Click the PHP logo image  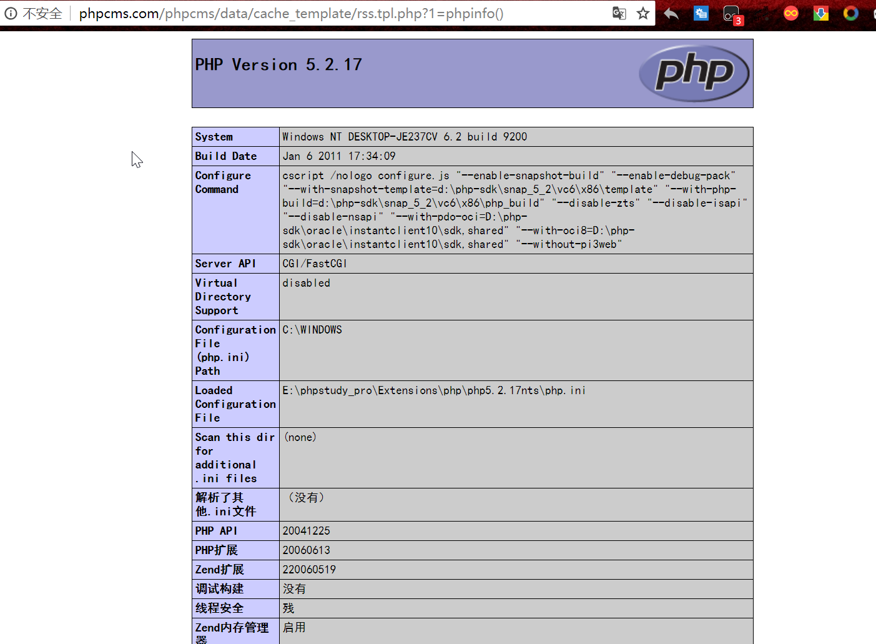pos(694,73)
